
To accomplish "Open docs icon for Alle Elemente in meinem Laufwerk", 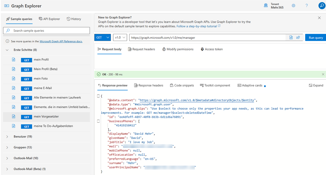I will (x=13, y=98).
